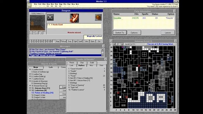Viewport: 203px width, 114px height.
Task: Open the Party Information dropdown arrow
Action: pos(174,11)
